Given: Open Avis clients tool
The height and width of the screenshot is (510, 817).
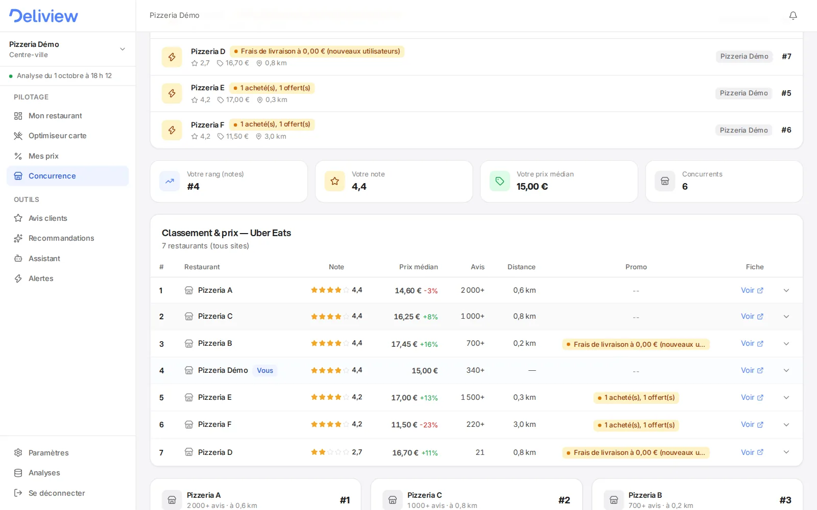Looking at the screenshot, I should 67,218.
